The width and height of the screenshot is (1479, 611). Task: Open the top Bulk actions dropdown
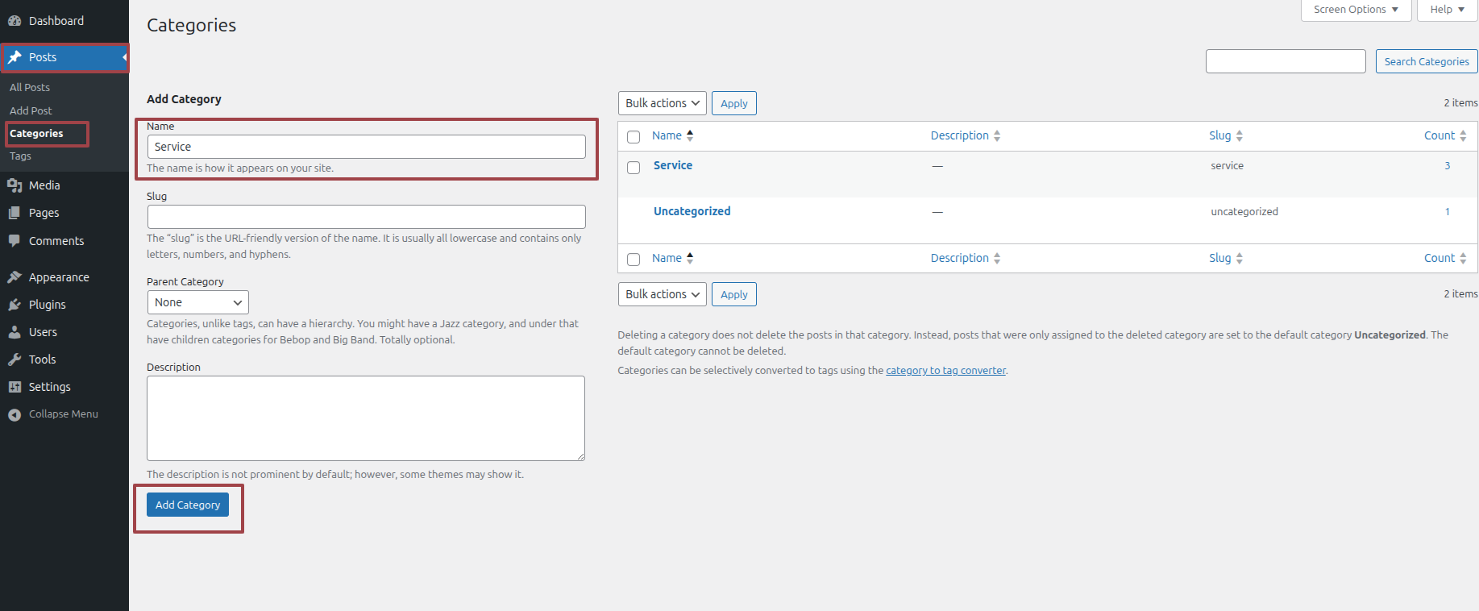coord(662,103)
